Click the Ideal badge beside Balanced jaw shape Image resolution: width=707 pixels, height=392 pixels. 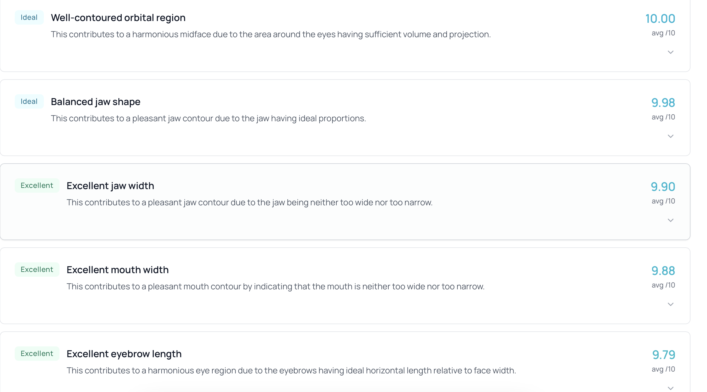29,101
